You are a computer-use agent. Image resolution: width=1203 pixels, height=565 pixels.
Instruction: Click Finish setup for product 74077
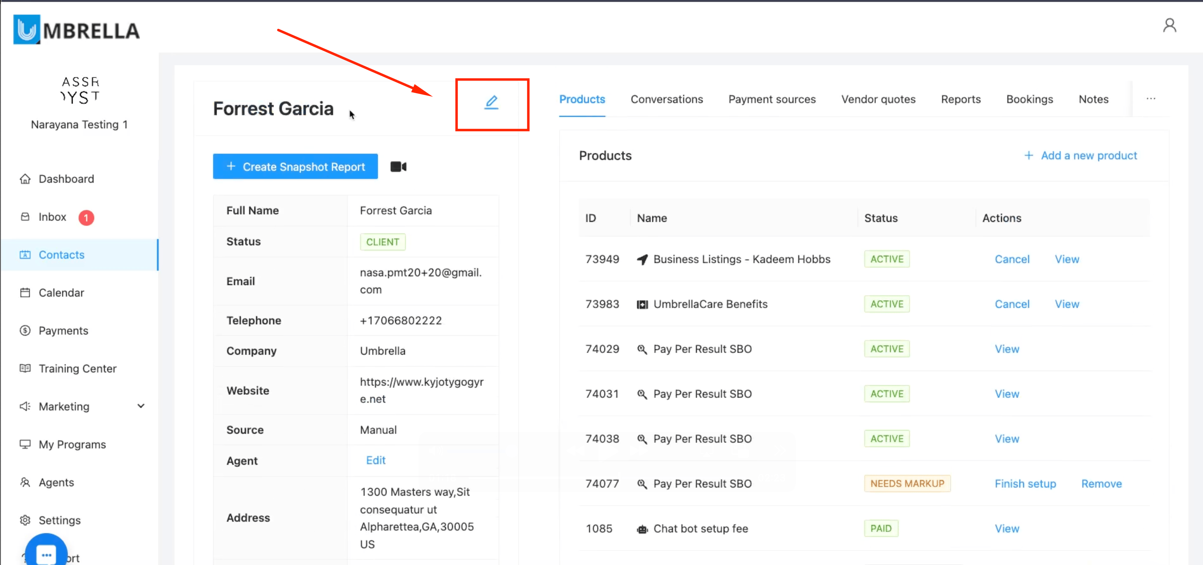tap(1025, 484)
